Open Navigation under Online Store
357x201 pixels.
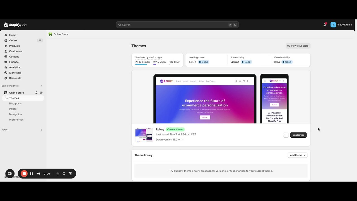coord(15,114)
